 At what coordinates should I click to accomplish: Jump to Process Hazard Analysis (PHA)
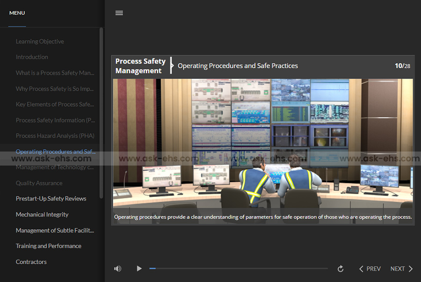(x=55, y=136)
